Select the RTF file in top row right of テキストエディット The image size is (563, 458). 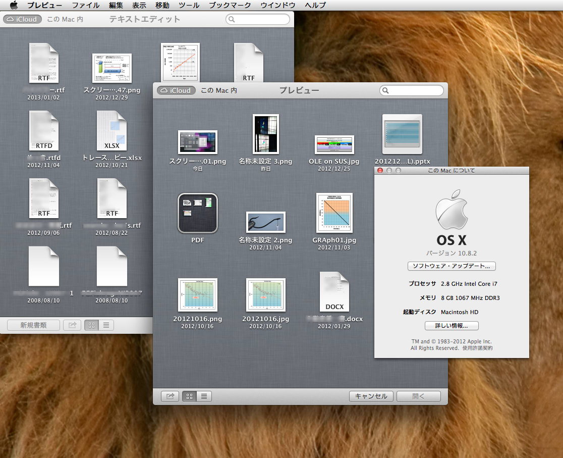(x=249, y=62)
